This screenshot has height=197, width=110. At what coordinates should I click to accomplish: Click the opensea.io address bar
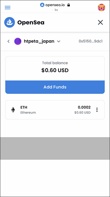(x=55, y=5)
